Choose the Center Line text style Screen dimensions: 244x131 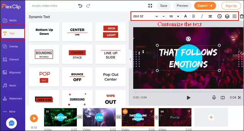pos(77,32)
